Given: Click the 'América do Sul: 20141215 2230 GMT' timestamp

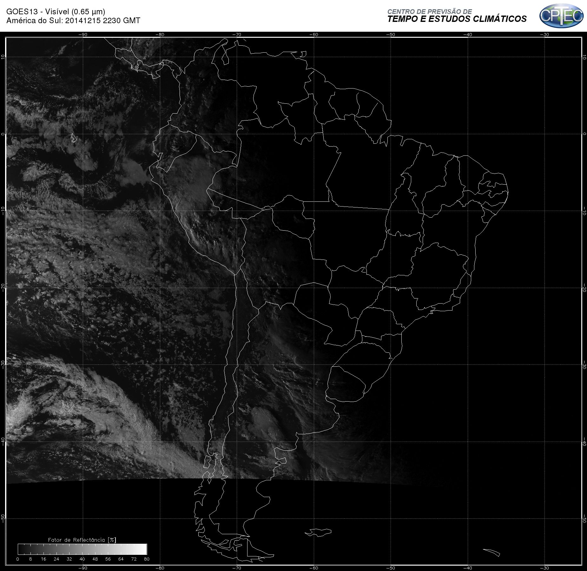Looking at the screenshot, I should [x=73, y=21].
